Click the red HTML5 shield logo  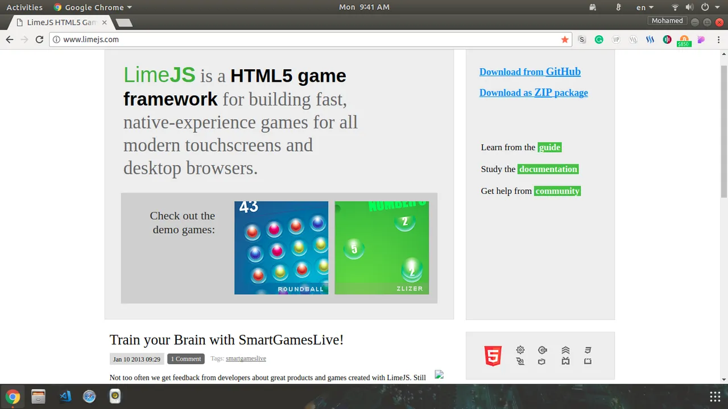tap(493, 356)
